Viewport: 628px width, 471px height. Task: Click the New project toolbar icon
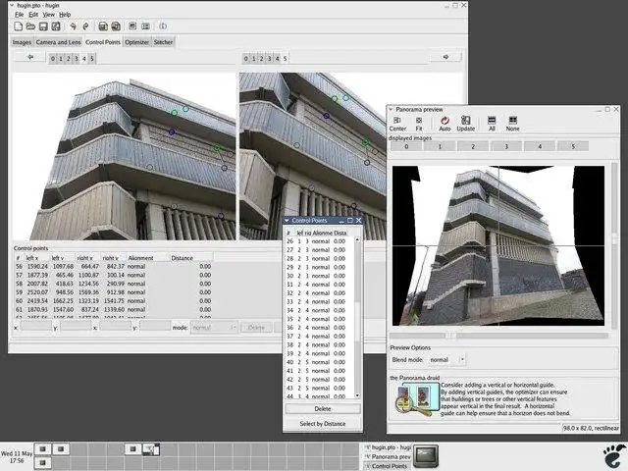(18, 26)
